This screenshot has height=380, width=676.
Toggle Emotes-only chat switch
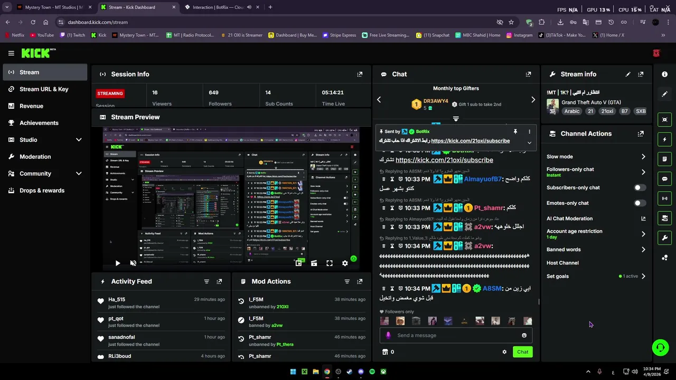point(640,203)
